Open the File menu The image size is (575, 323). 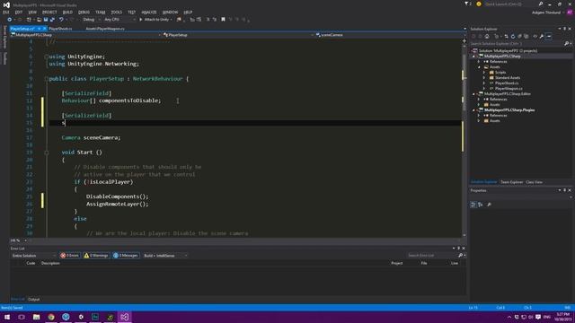pyautogui.click(x=6, y=12)
